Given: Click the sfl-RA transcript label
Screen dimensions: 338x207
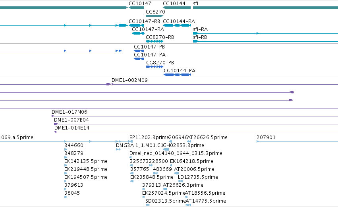Looking at the screenshot, I should click(x=201, y=29).
